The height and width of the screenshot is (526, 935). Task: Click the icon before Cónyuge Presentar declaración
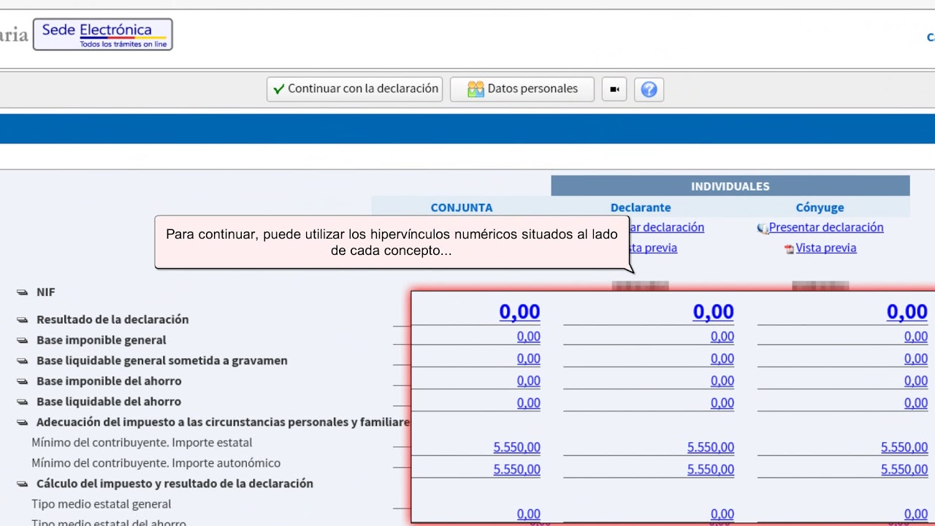[763, 229]
